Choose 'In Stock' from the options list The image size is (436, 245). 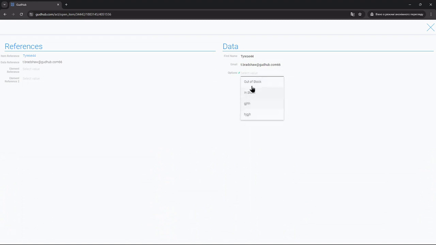[x=262, y=93]
